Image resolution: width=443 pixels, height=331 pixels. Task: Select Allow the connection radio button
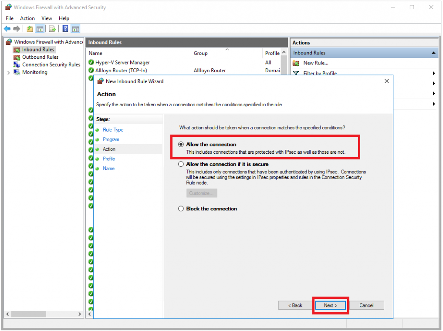181,144
